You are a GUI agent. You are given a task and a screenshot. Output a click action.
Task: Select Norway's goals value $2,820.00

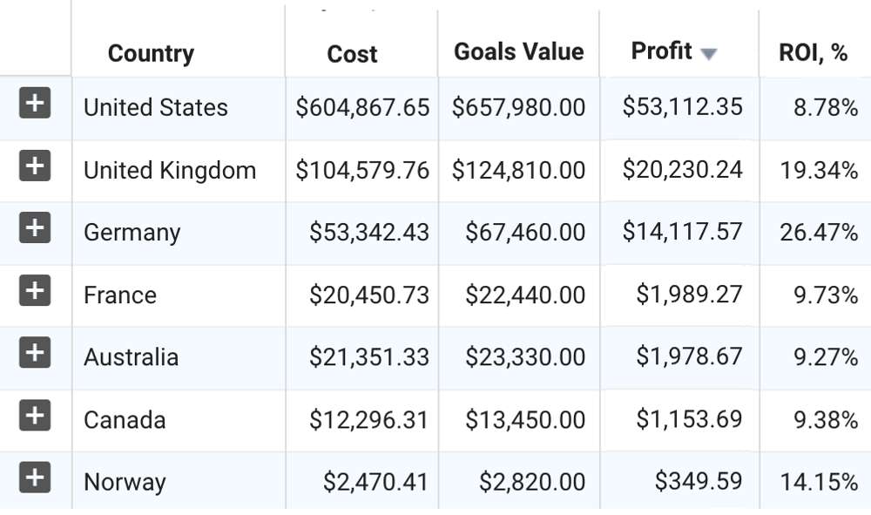(532, 483)
